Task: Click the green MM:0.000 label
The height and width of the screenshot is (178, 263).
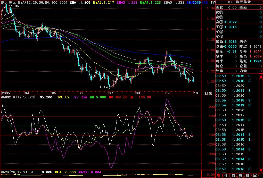Action: click(x=98, y=97)
